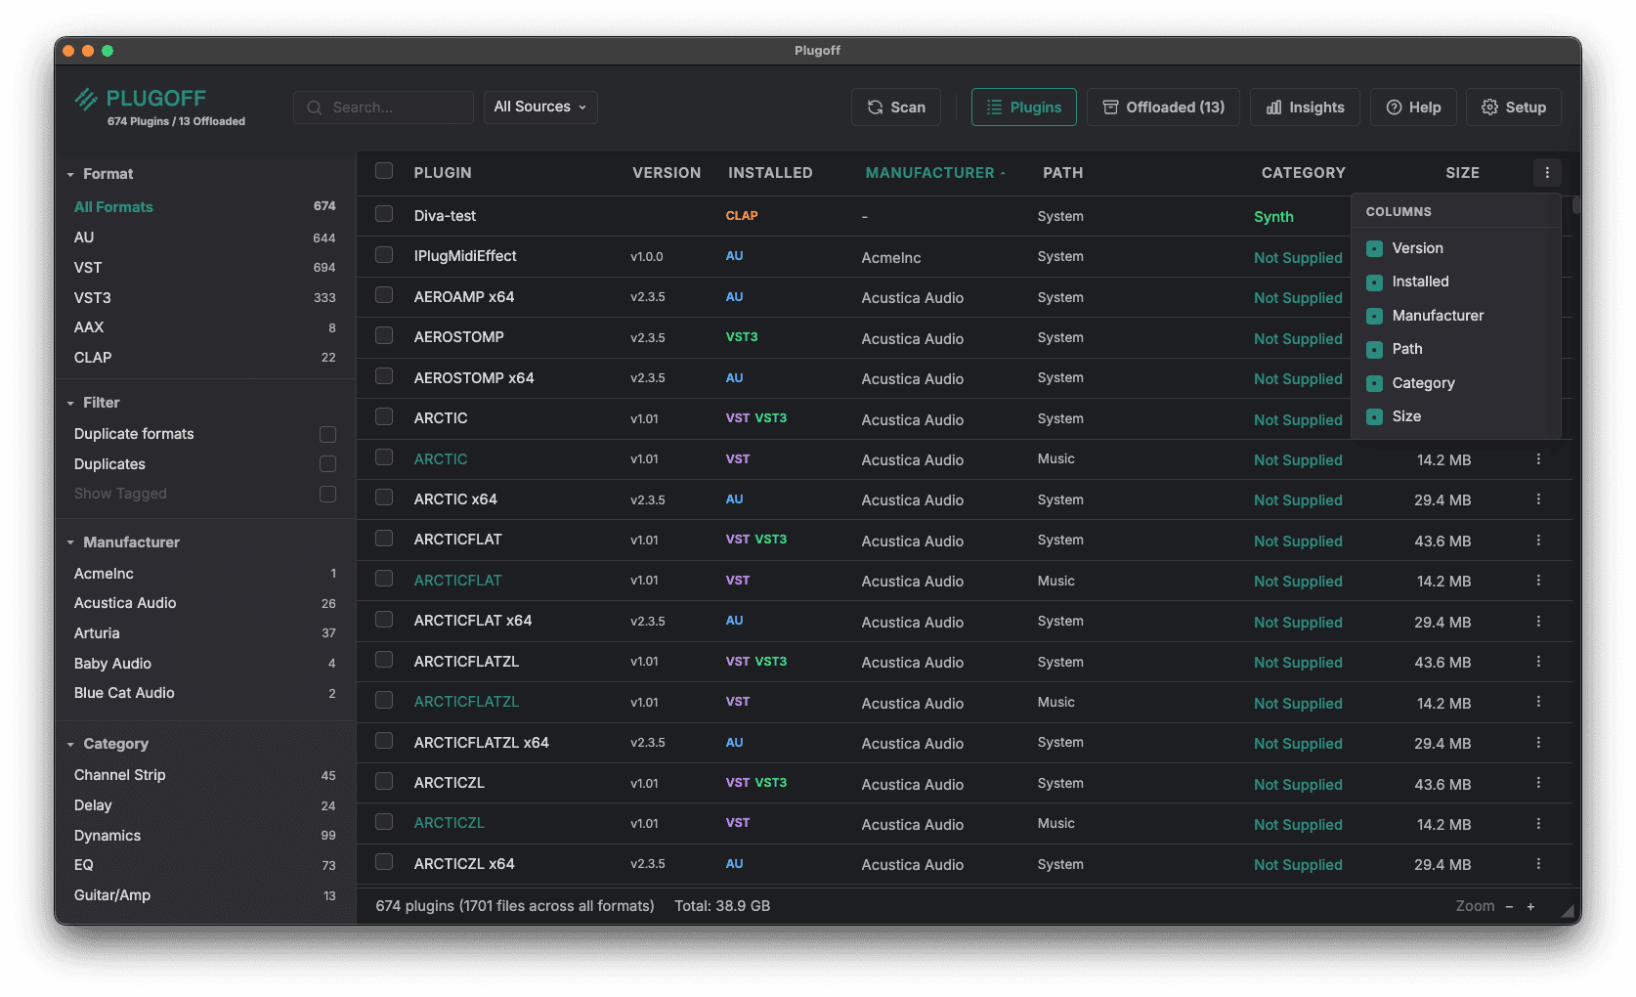Uncheck the Size column checkbox

point(1374,417)
